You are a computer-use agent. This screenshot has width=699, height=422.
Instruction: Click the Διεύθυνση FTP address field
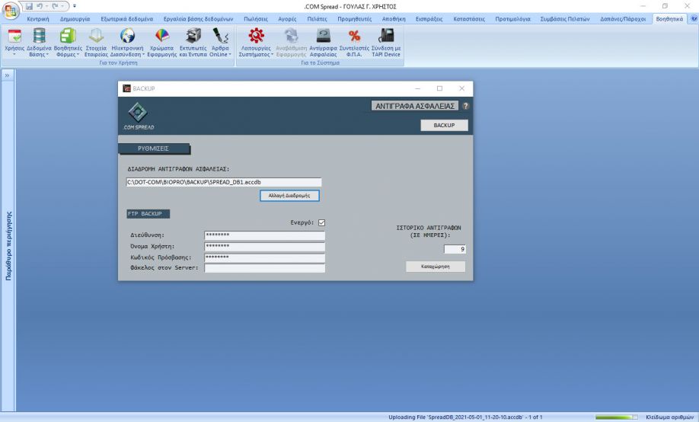click(x=264, y=235)
